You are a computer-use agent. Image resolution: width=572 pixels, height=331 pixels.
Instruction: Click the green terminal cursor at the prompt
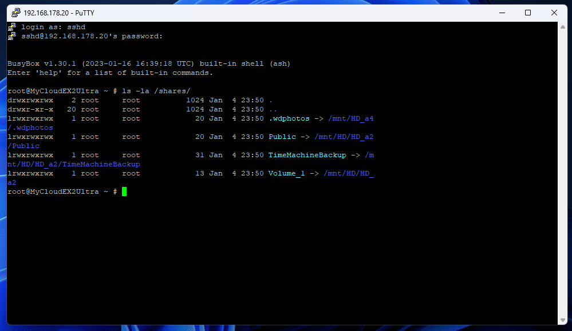pyautogui.click(x=124, y=192)
